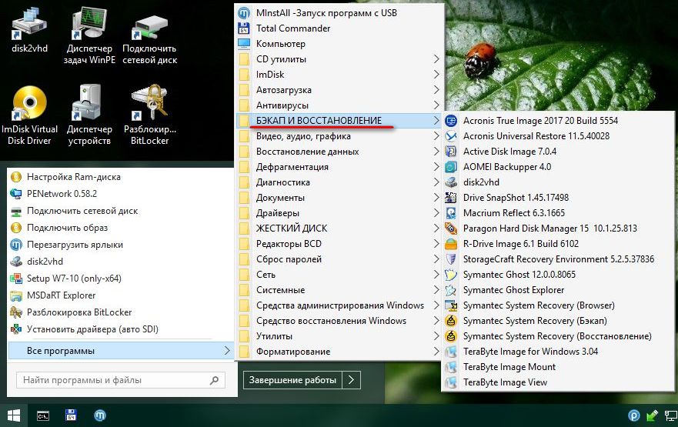Open Разблокировать BitLocker desktop icon
Image resolution: width=678 pixels, height=427 pixels.
point(149,115)
